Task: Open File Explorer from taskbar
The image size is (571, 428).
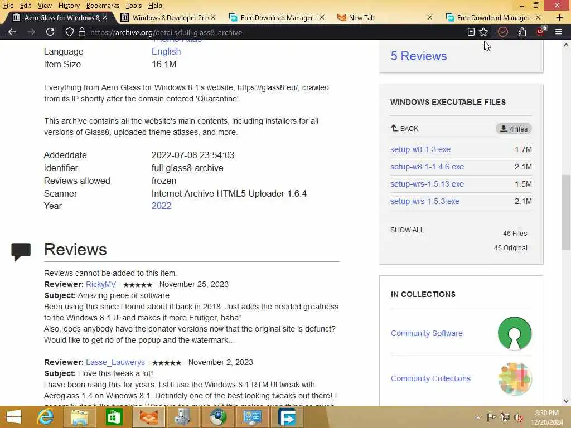Action: pyautogui.click(x=79, y=417)
